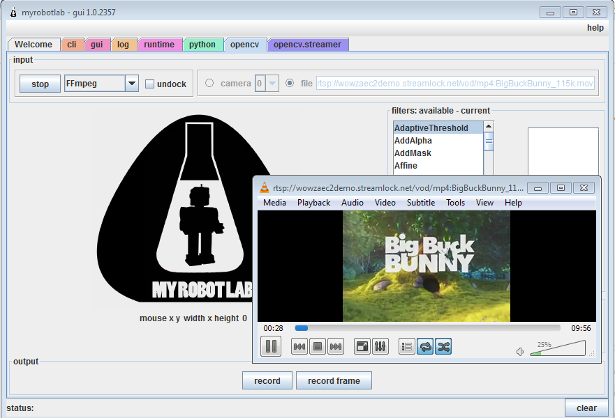This screenshot has height=418, width=615.
Task: Switch to the log tab
Action: (123, 45)
